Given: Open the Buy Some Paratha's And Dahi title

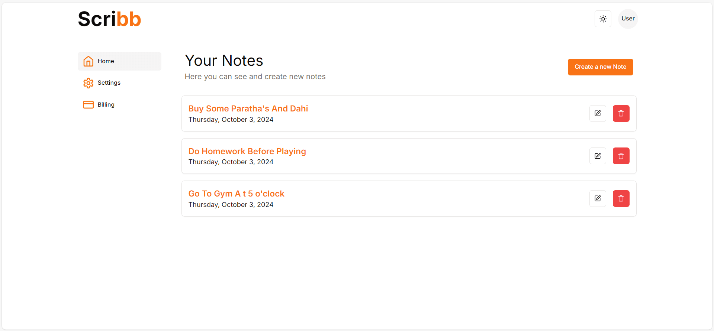Looking at the screenshot, I should click(x=248, y=108).
